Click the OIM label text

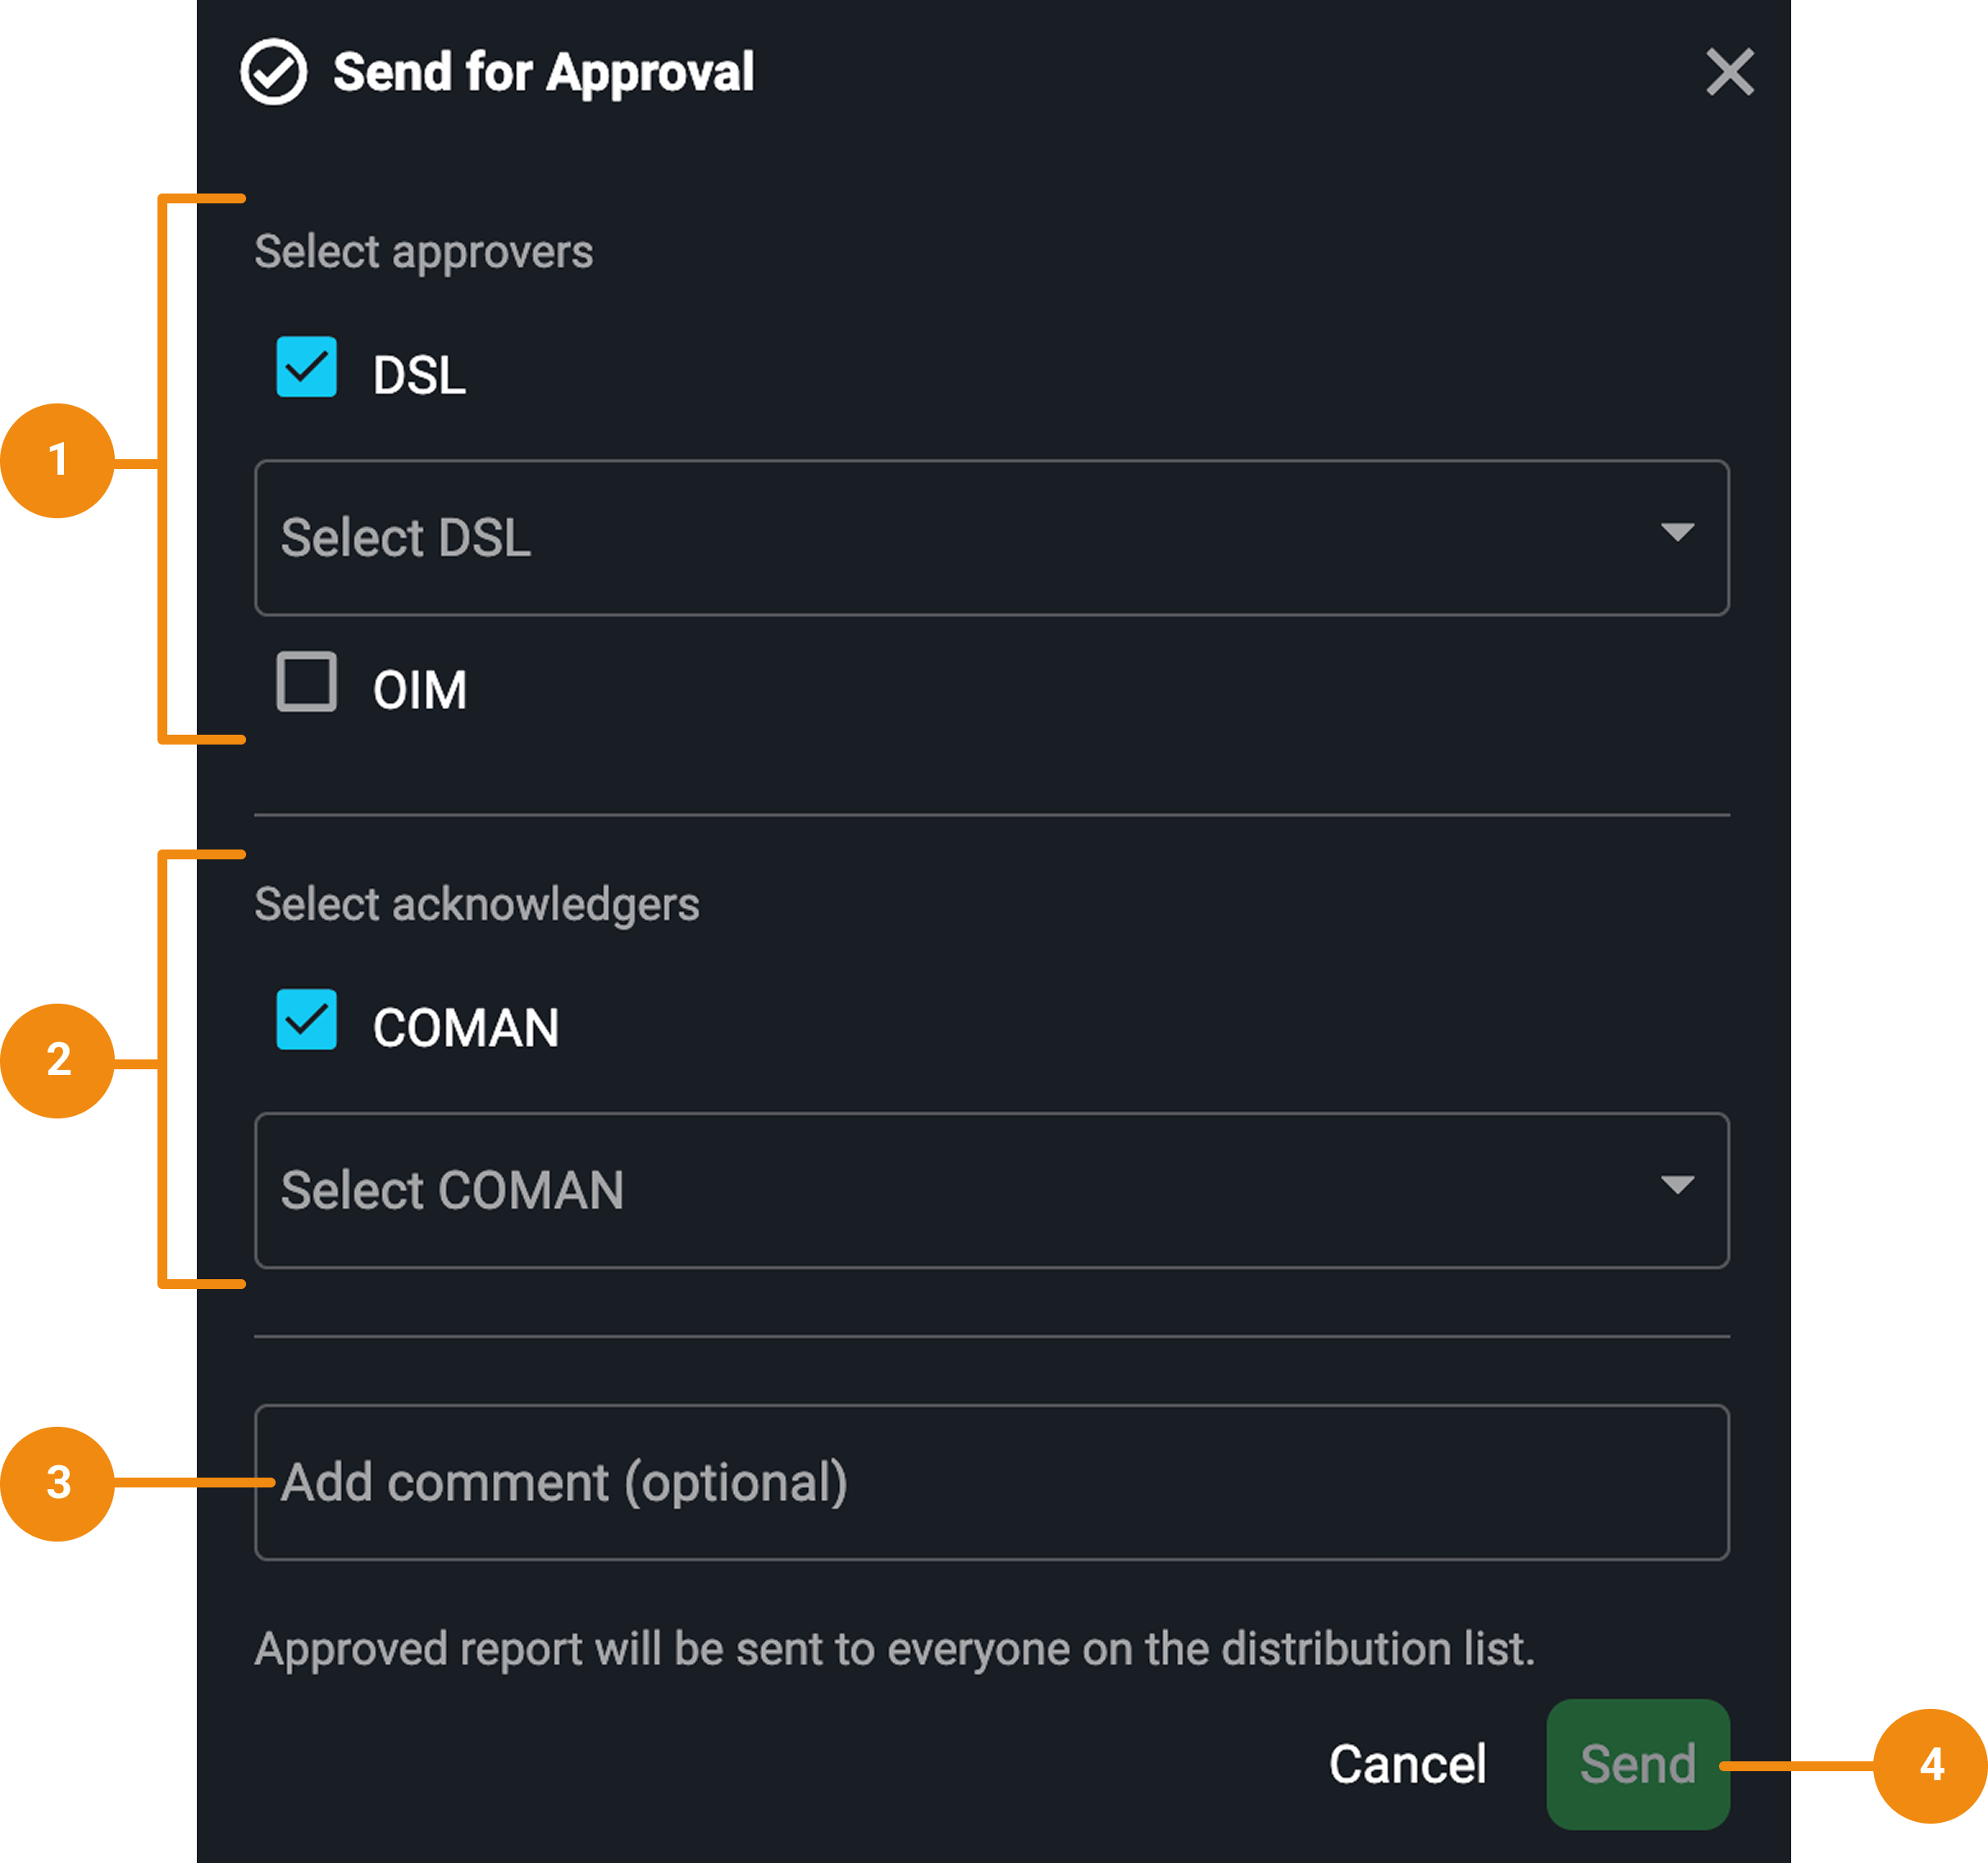[419, 691]
